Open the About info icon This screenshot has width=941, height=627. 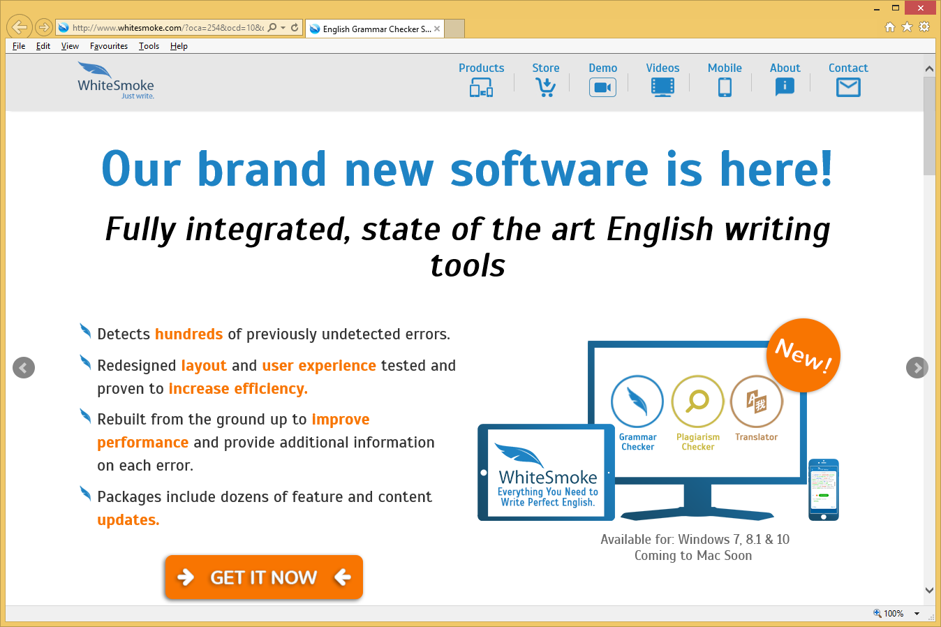(785, 87)
